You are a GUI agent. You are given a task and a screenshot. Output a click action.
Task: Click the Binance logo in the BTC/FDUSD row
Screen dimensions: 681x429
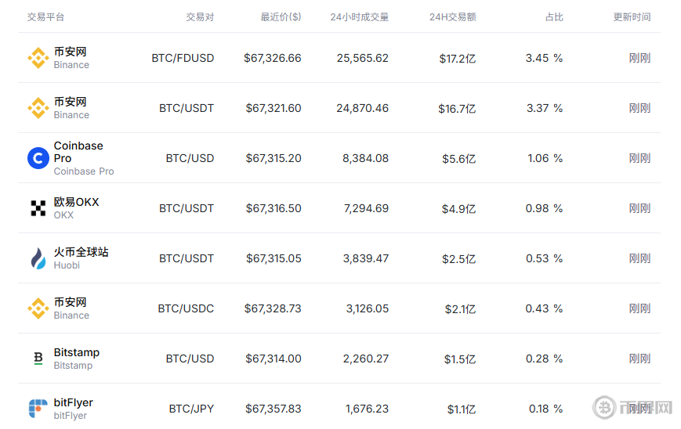[38, 58]
